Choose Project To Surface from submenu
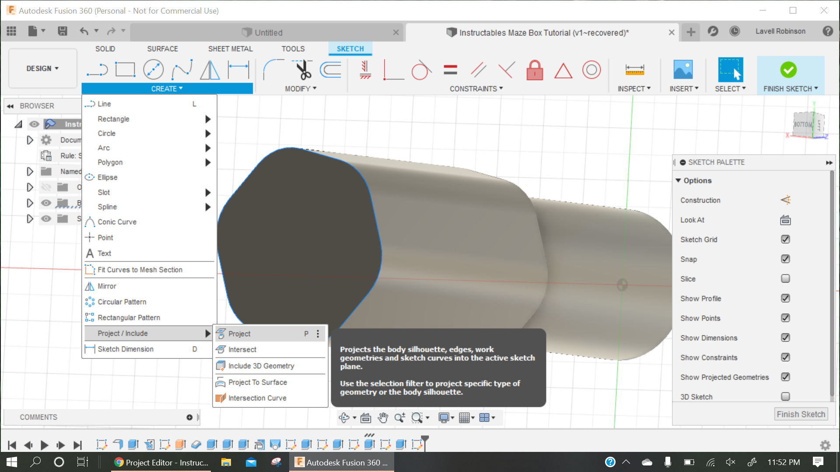The width and height of the screenshot is (840, 472). pyautogui.click(x=270, y=382)
